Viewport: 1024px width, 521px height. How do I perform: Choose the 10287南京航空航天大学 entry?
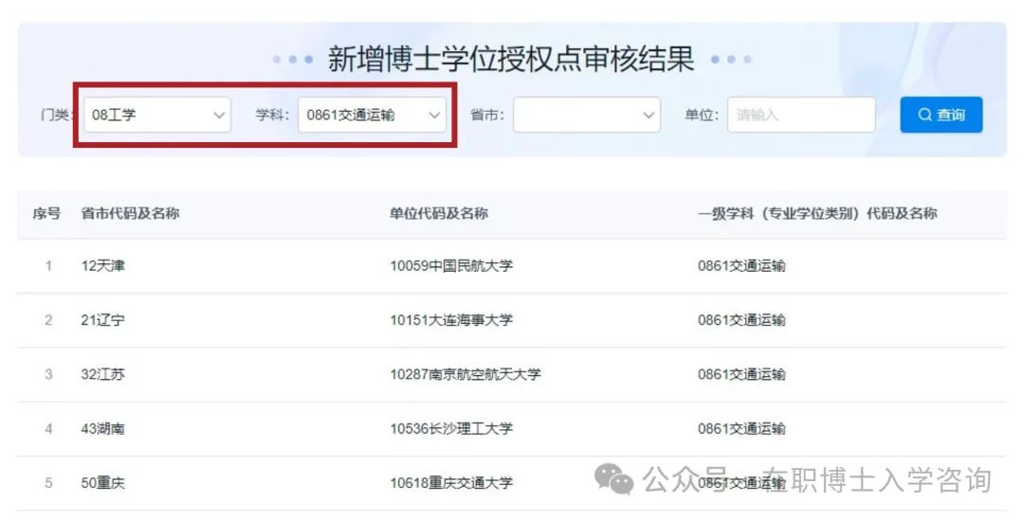coord(465,374)
